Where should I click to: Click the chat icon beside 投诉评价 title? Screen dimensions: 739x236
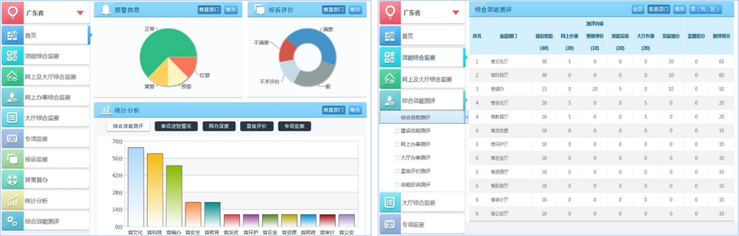(259, 10)
